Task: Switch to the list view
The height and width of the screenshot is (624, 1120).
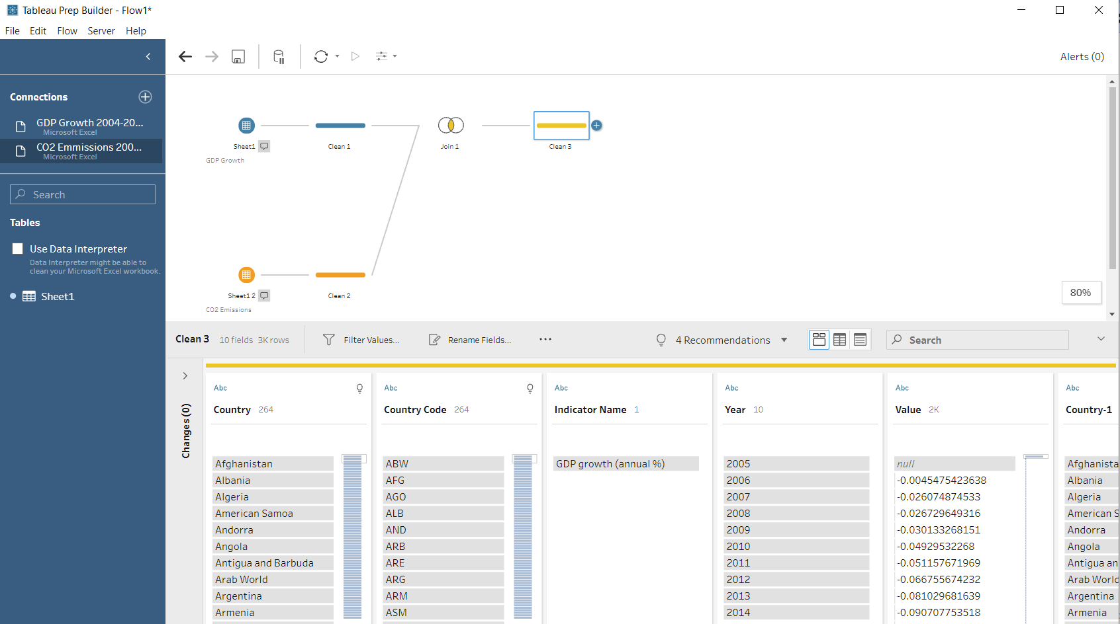Action: [x=860, y=340]
